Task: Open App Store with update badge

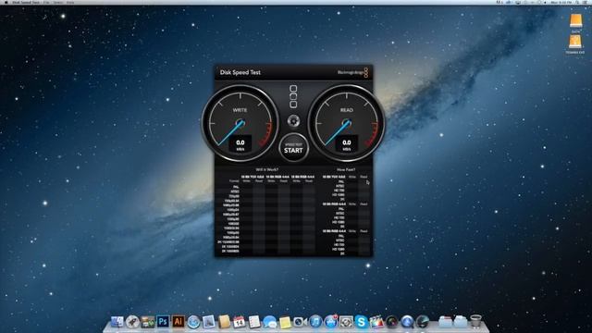Action: point(331,322)
